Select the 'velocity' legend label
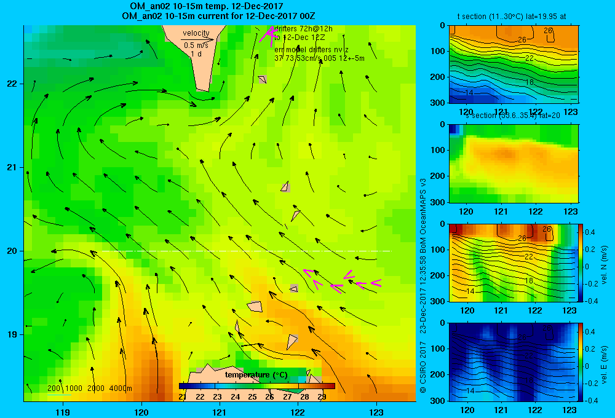The width and height of the screenshot is (615, 418). click(196, 33)
